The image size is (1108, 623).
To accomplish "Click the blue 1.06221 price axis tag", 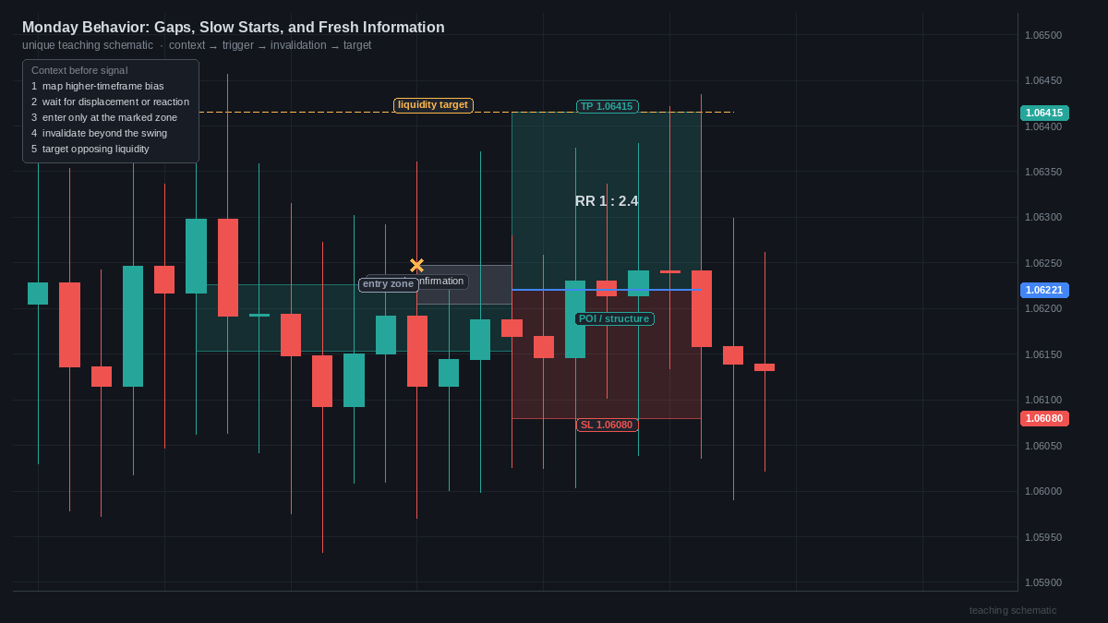I will click(x=1044, y=290).
